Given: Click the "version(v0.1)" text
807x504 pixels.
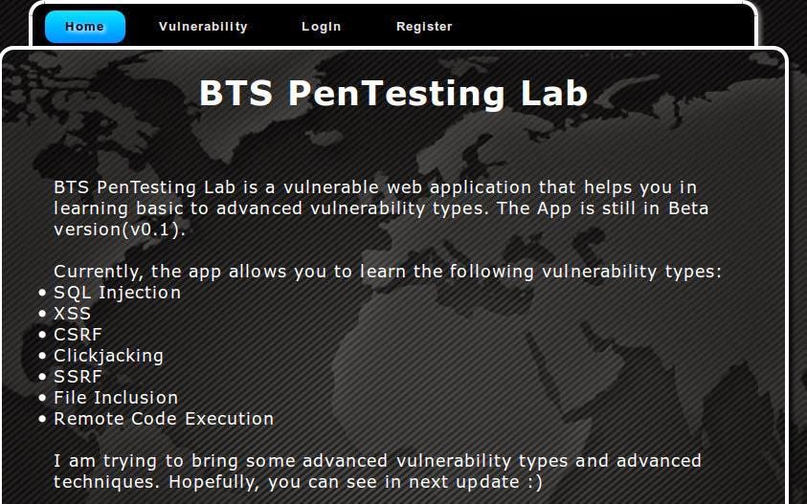Looking at the screenshot, I should [x=119, y=230].
